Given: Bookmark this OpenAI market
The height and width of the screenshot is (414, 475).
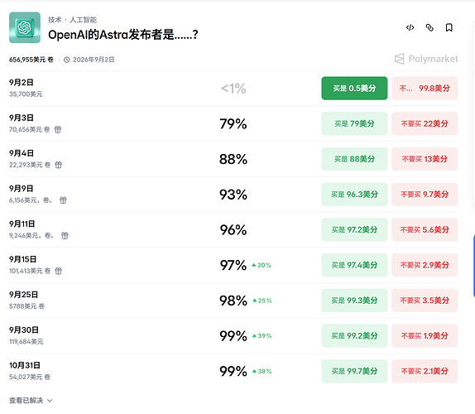Looking at the screenshot, I should coord(449,27).
